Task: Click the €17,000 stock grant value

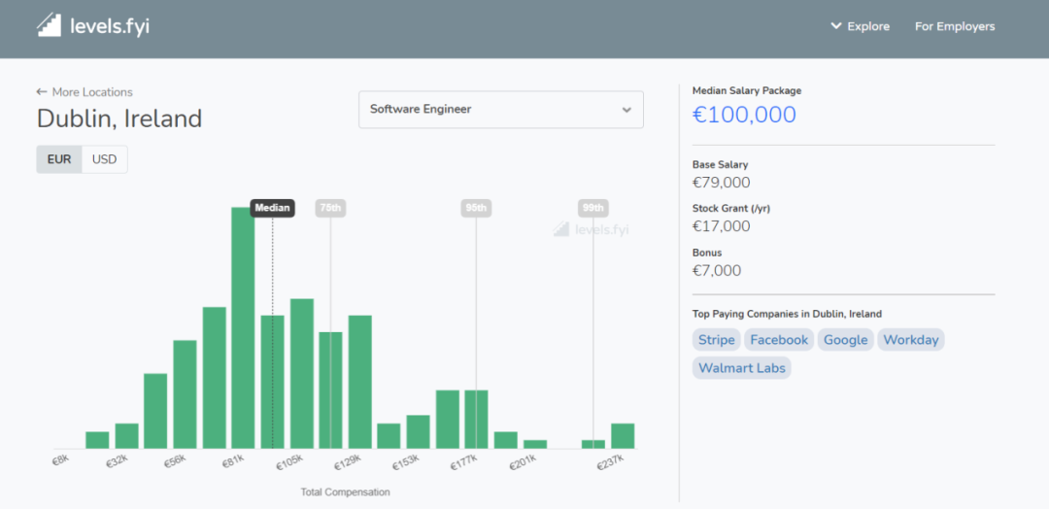Action: click(721, 226)
